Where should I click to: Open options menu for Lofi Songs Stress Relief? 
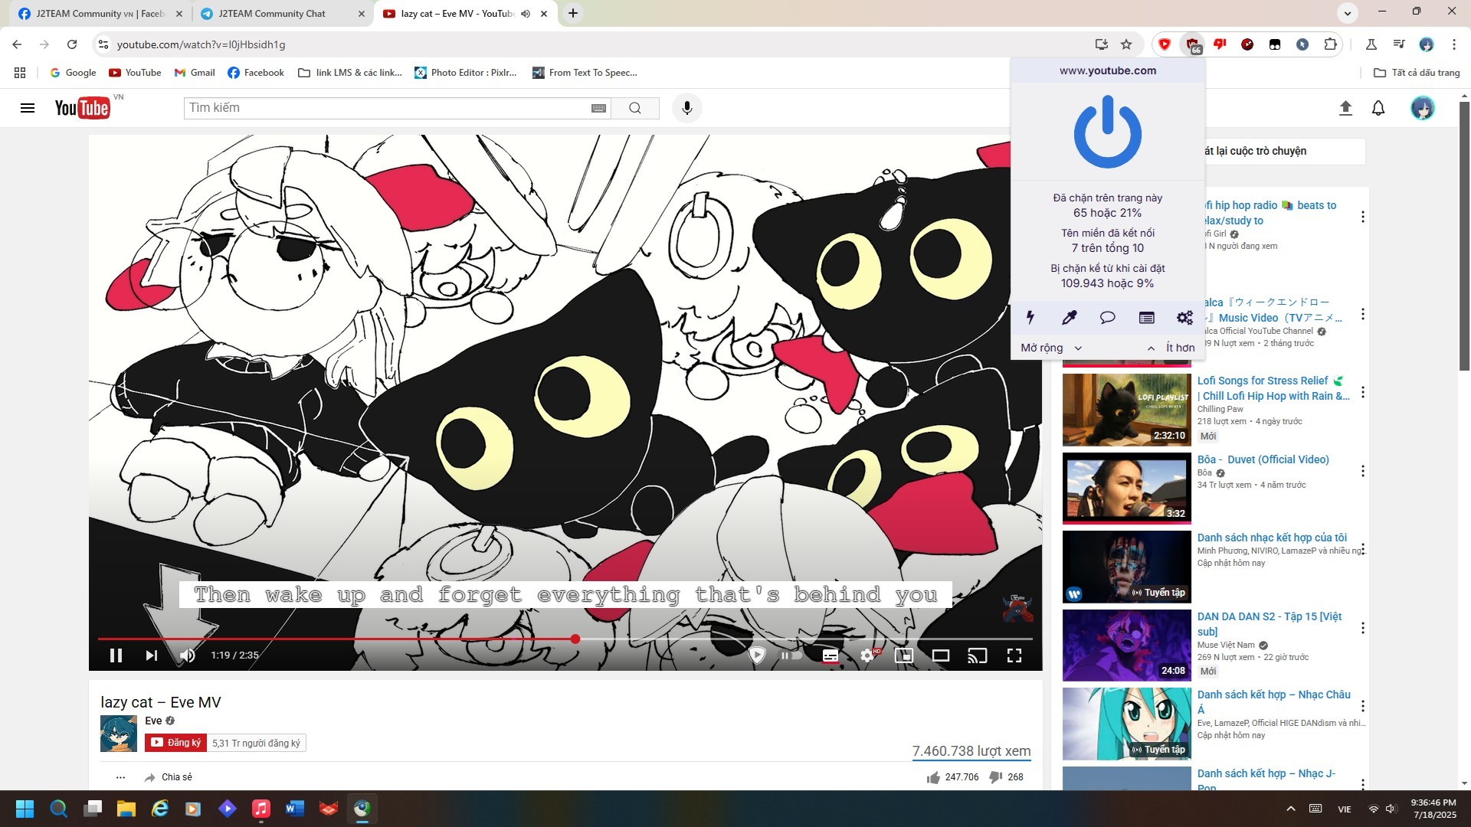coord(1363,393)
